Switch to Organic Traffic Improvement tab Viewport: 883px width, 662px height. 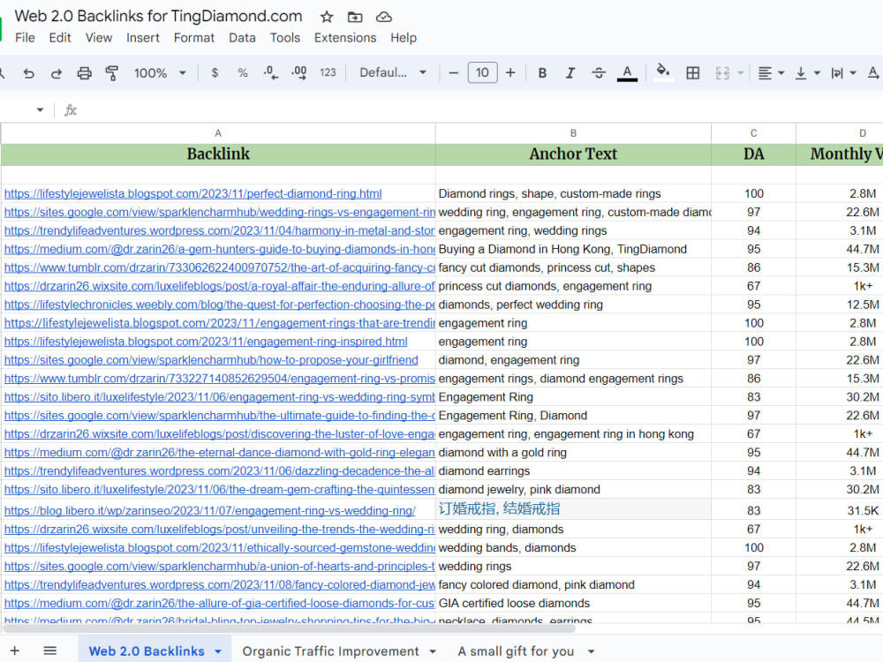click(x=330, y=651)
